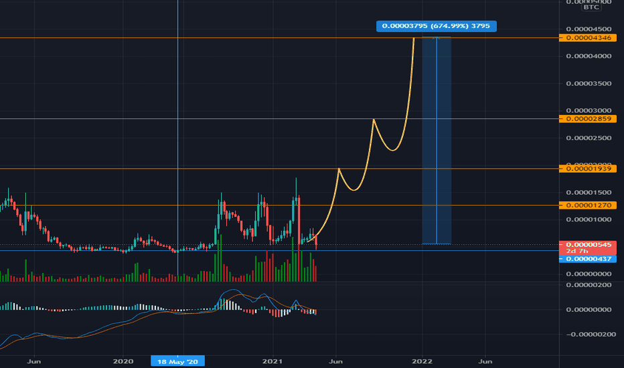Click the 2020 time axis label
The image size is (624, 368).
point(123,361)
